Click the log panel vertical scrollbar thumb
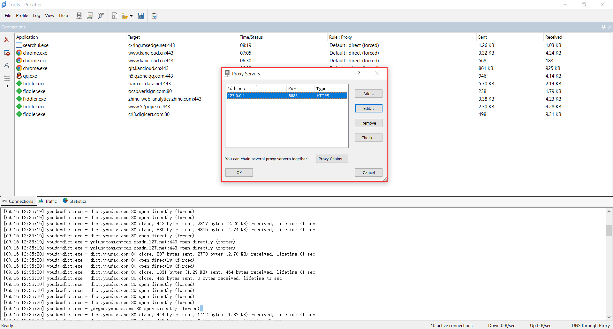613x329 pixels. 609,230
